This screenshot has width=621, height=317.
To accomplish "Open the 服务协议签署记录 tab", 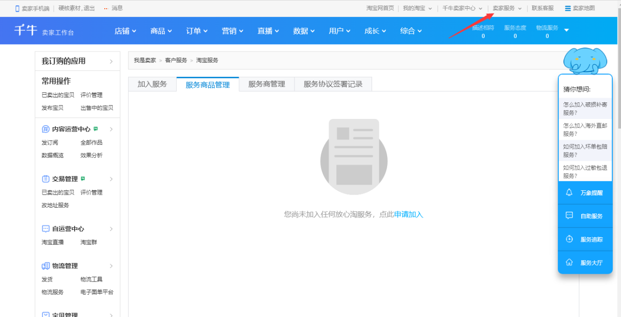I will [333, 84].
